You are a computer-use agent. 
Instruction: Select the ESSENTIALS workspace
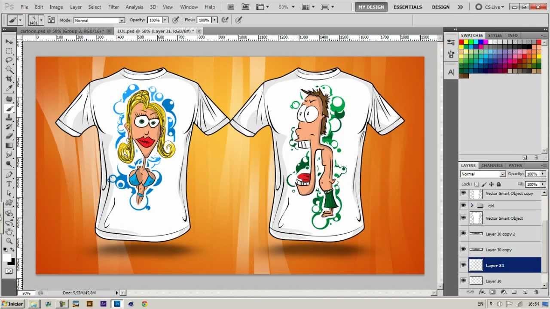(409, 7)
